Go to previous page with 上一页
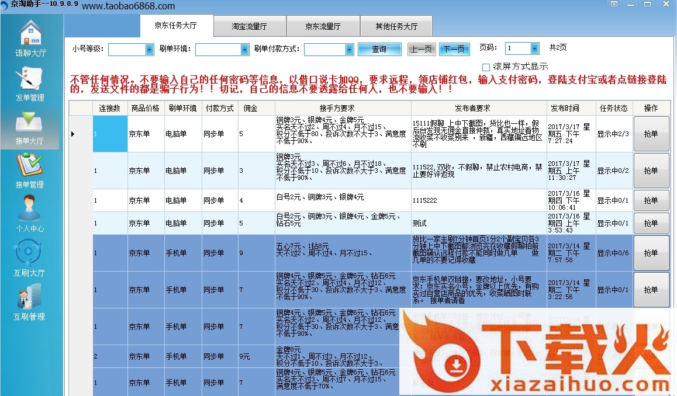677x396 pixels. click(422, 49)
